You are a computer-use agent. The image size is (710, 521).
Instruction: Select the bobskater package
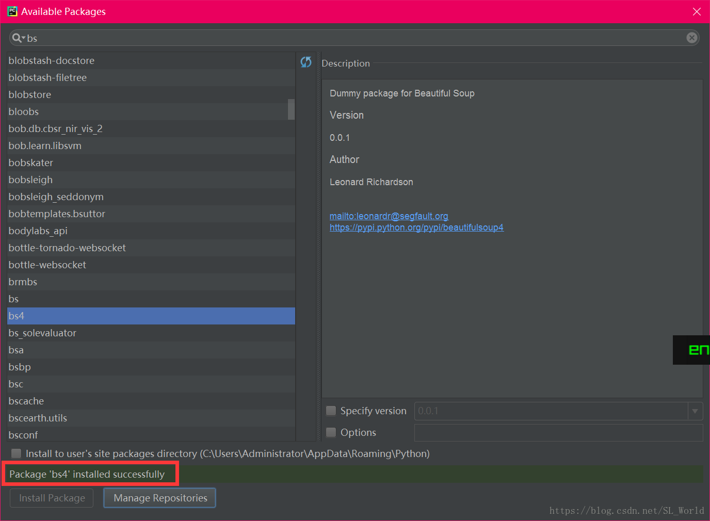tap(151, 162)
